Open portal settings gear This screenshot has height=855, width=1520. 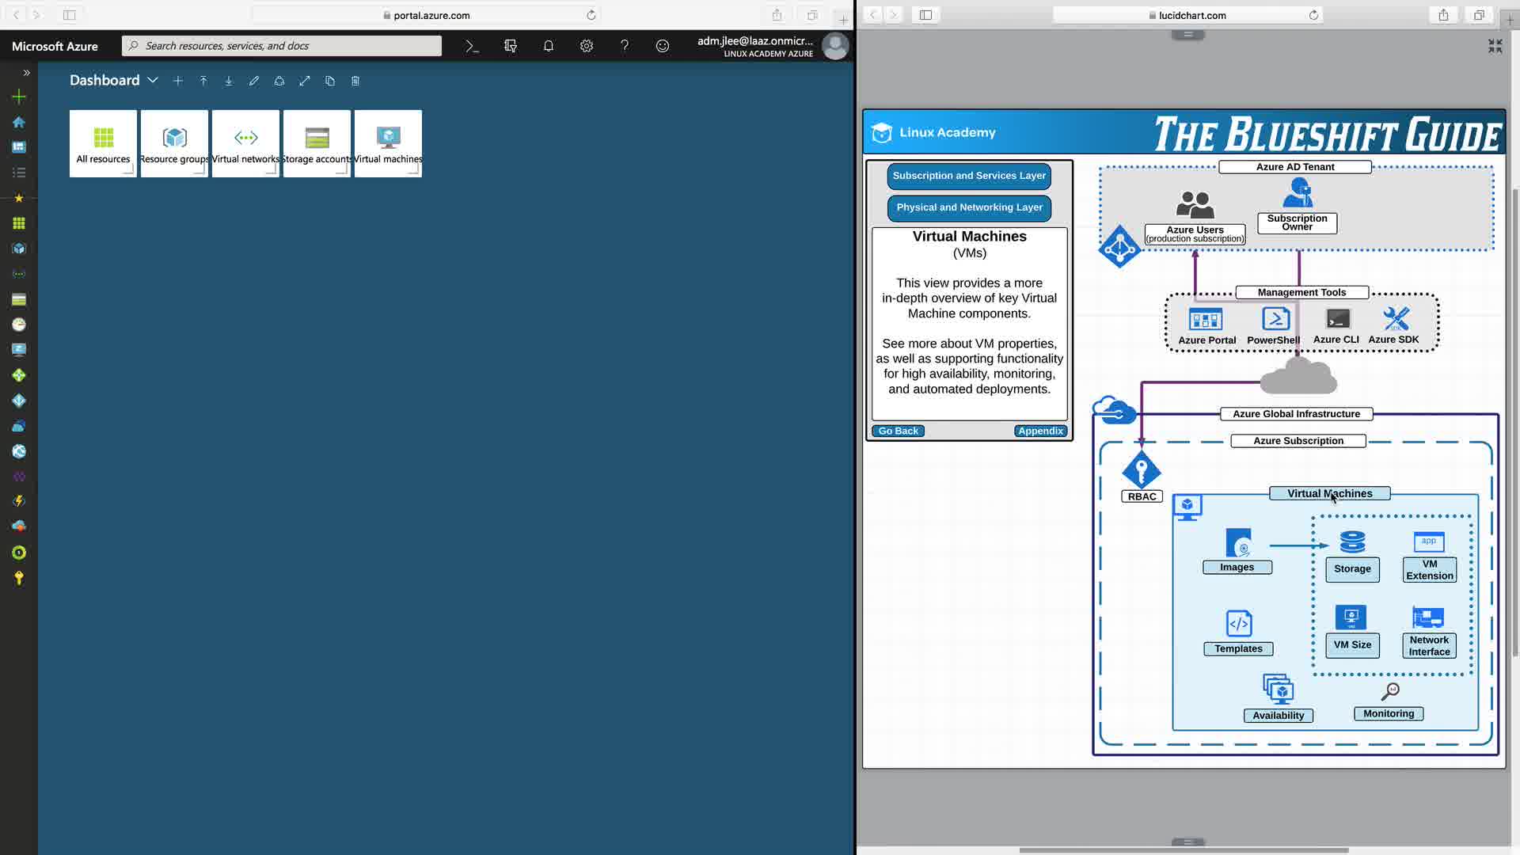point(587,46)
